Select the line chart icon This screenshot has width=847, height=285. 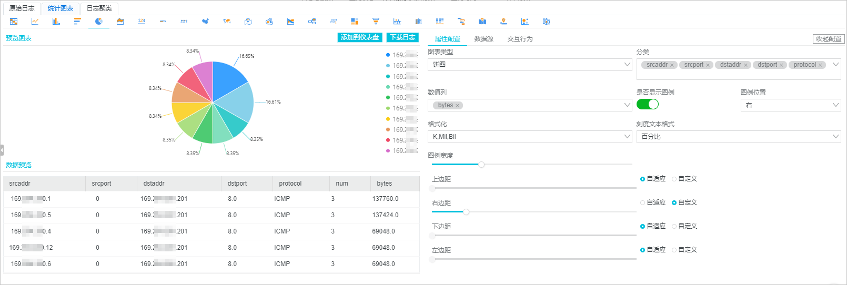35,22
